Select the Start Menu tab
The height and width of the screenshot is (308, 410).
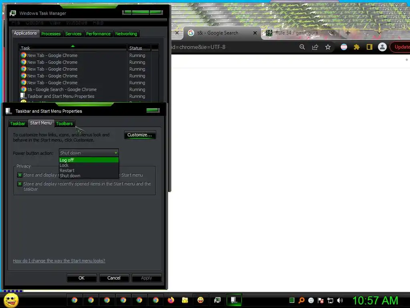click(40, 123)
